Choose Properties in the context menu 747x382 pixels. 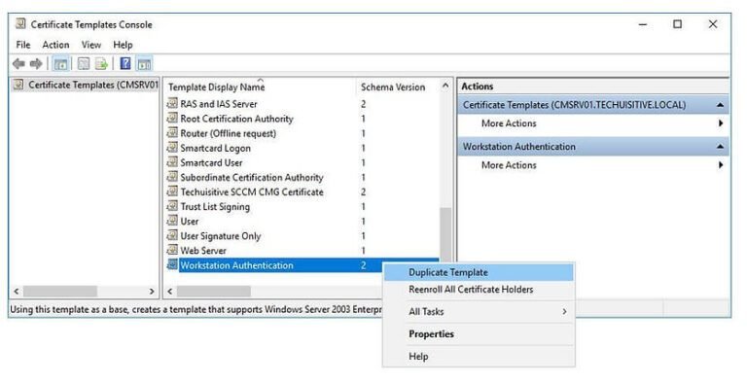coord(479,334)
